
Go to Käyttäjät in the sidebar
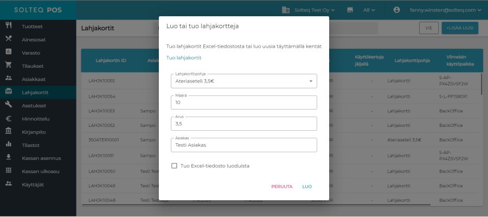coord(33,184)
